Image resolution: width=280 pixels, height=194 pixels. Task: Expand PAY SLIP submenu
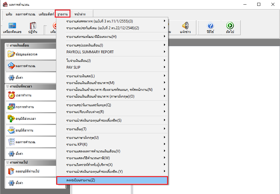tap(112, 67)
